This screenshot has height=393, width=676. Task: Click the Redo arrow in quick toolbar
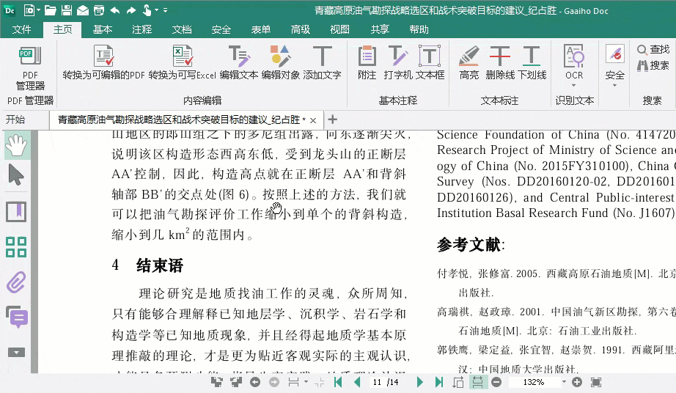[131, 10]
